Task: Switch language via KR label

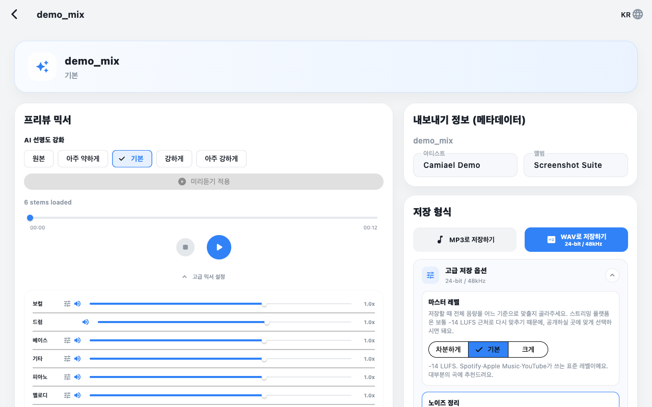Action: (x=626, y=15)
